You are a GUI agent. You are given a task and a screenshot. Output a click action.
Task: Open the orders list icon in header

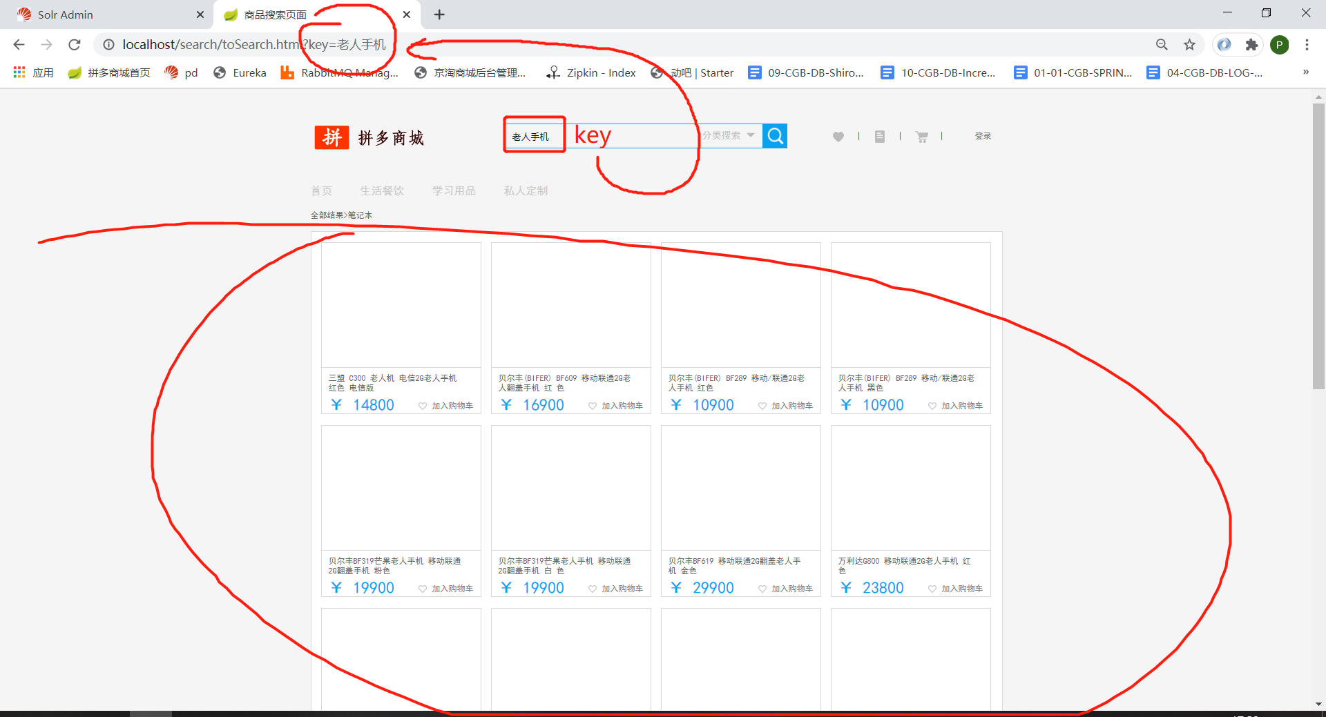point(880,137)
